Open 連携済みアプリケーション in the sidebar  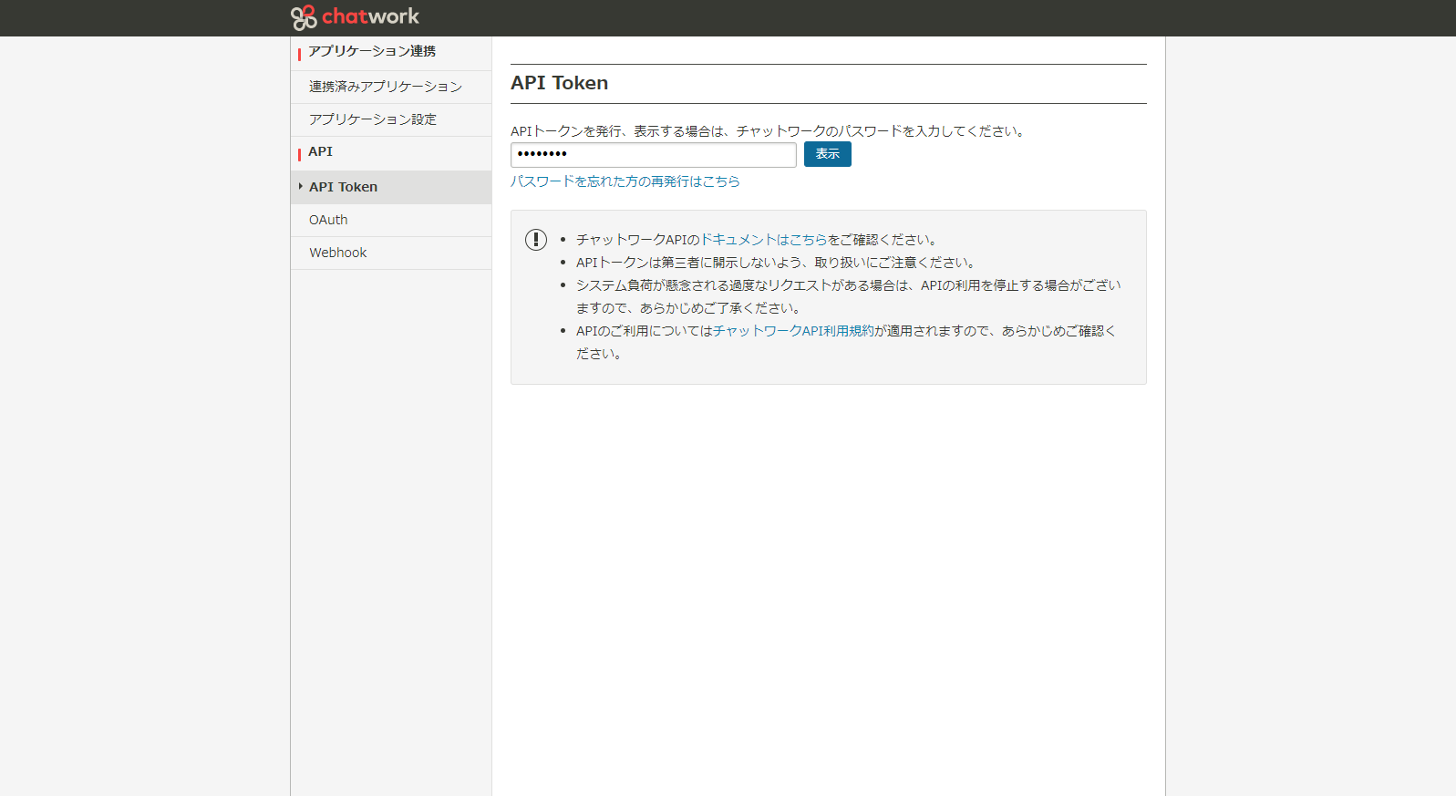tap(391, 87)
